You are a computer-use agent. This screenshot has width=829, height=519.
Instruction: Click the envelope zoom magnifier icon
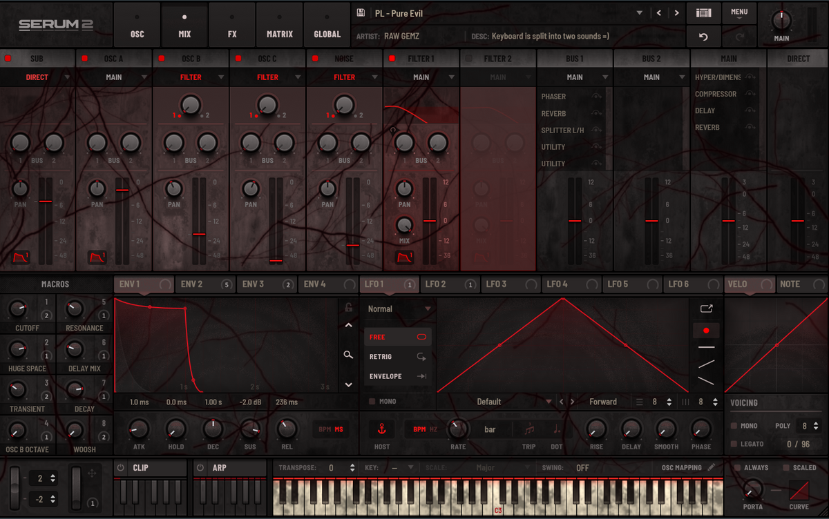(349, 354)
